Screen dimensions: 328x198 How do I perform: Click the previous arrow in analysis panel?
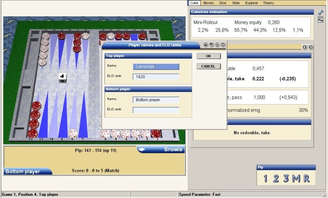pos(305,47)
